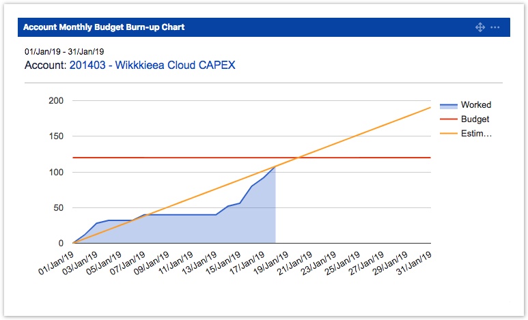The width and height of the screenshot is (528, 320).
Task: Open the gadget ellipsis options menu
Action: pyautogui.click(x=496, y=27)
